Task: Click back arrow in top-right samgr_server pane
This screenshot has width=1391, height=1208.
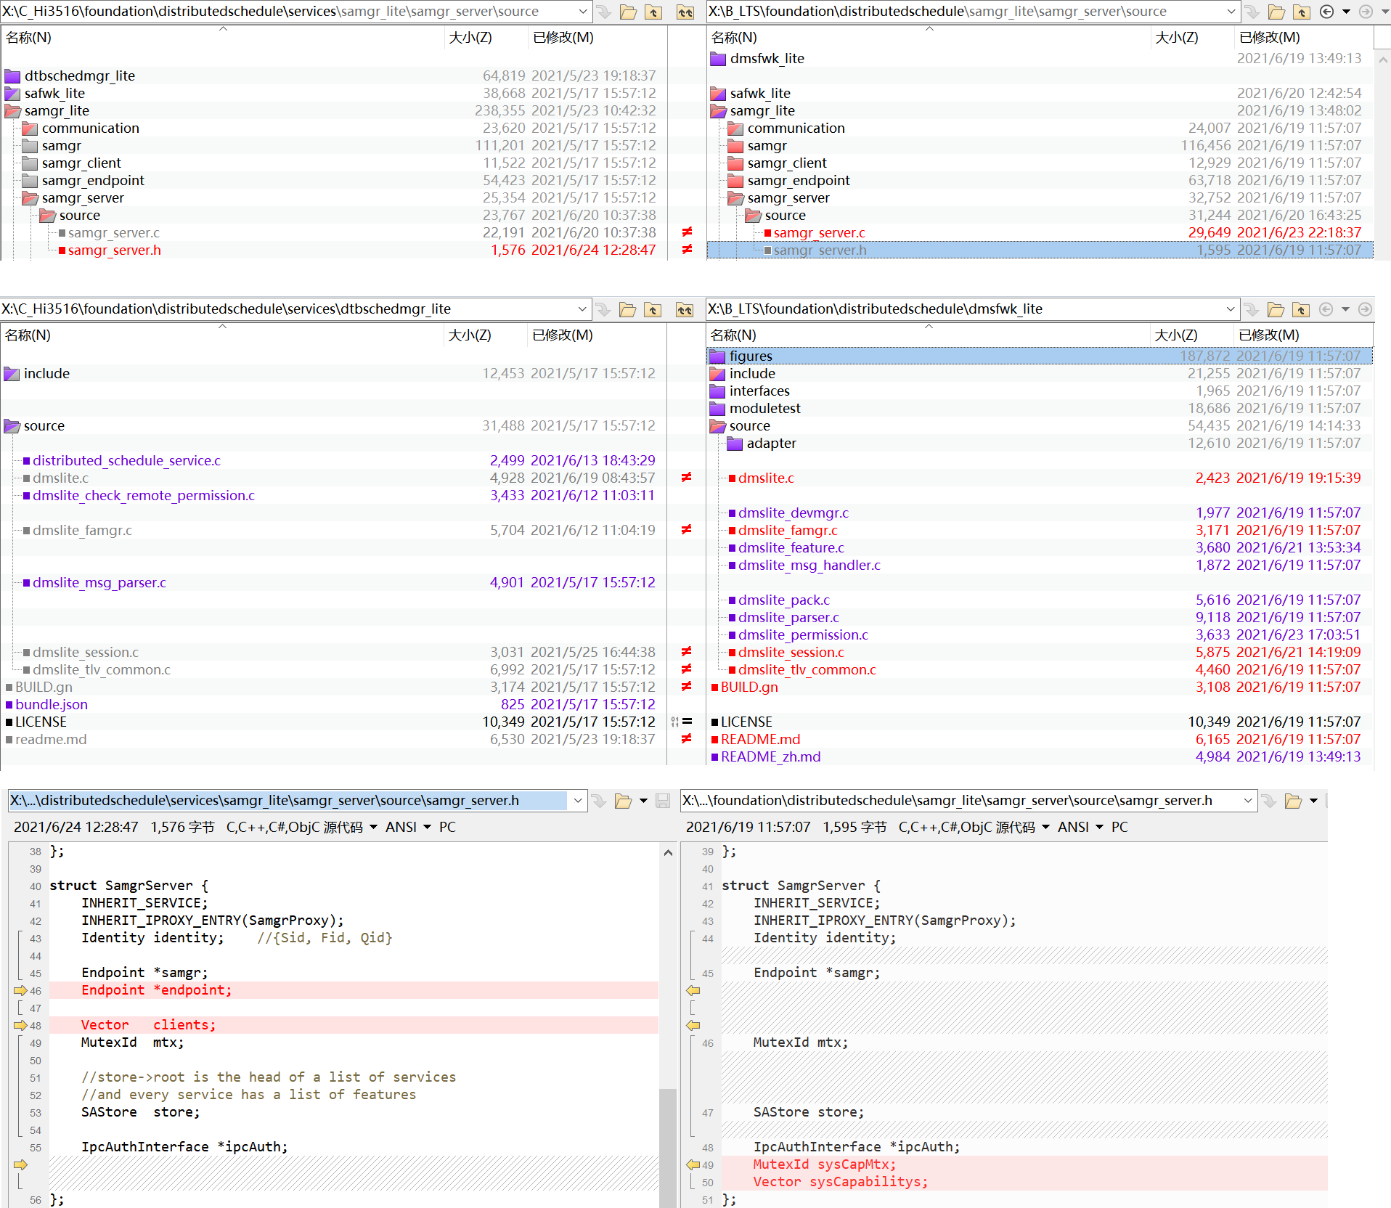Action: pyautogui.click(x=1326, y=12)
